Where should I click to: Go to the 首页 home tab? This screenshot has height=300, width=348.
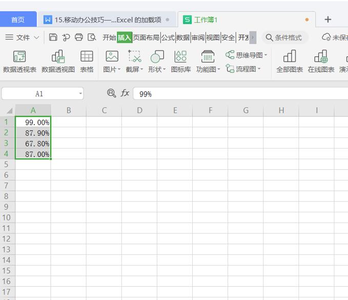pyautogui.click(x=18, y=19)
